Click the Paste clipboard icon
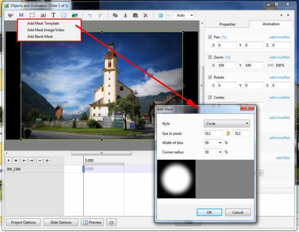This screenshot has width=299, height=232. (135, 15)
